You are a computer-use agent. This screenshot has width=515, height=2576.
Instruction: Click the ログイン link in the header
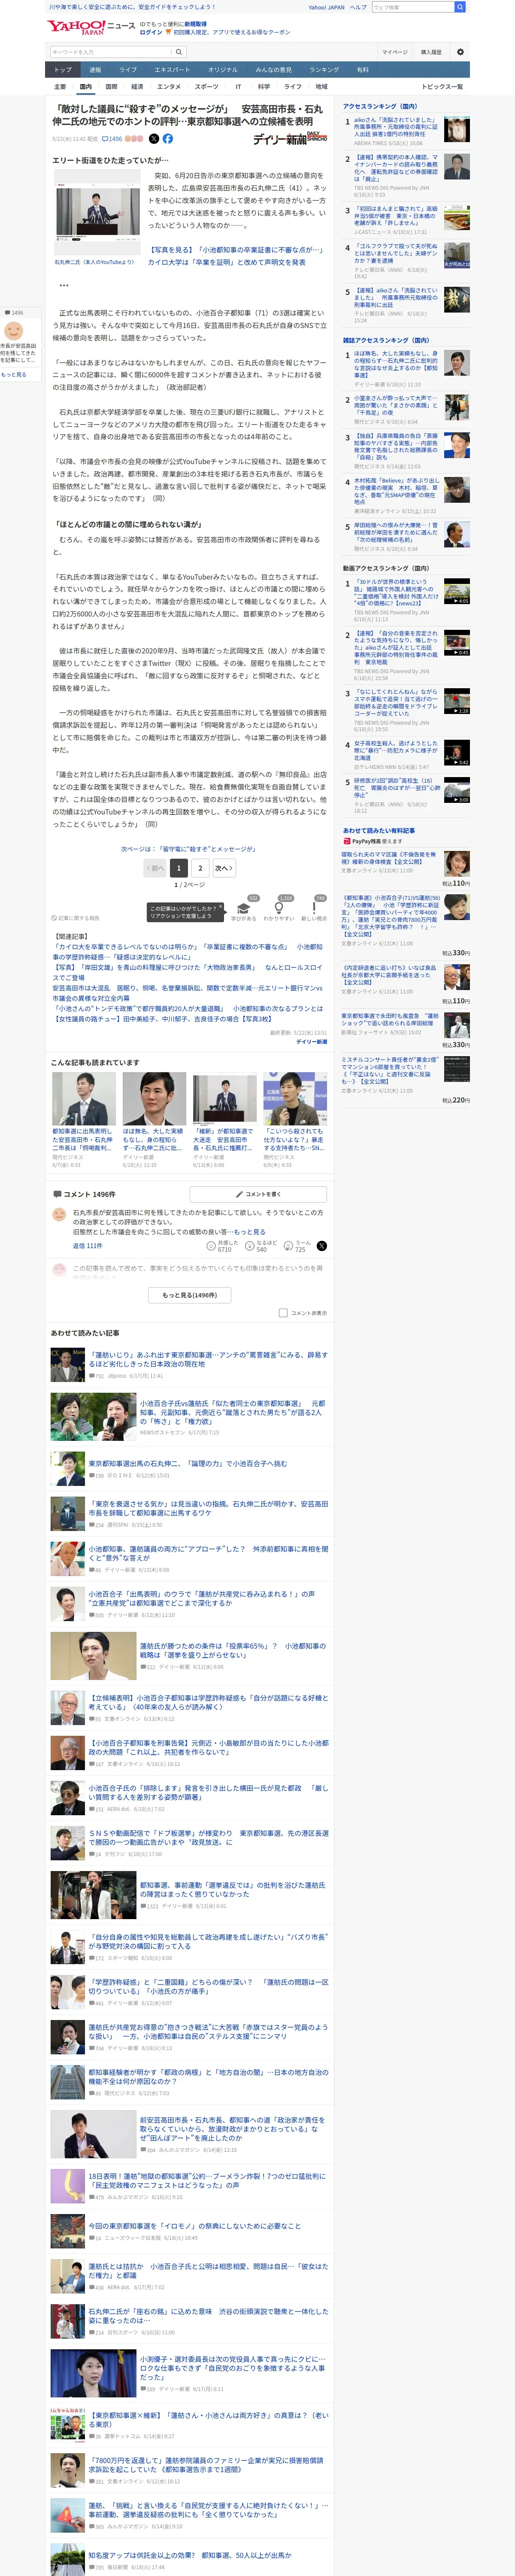coord(150,32)
